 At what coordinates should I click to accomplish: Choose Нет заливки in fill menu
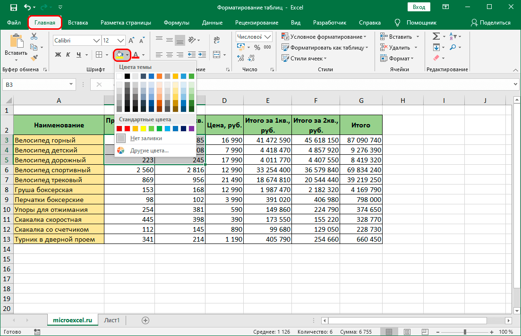[x=146, y=138]
